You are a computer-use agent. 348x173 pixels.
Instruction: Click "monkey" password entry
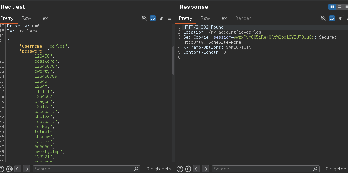42,127
